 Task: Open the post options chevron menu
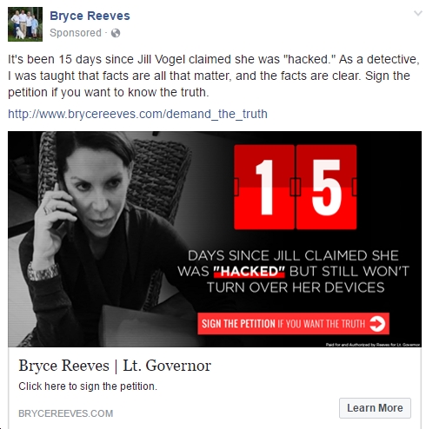417,13
